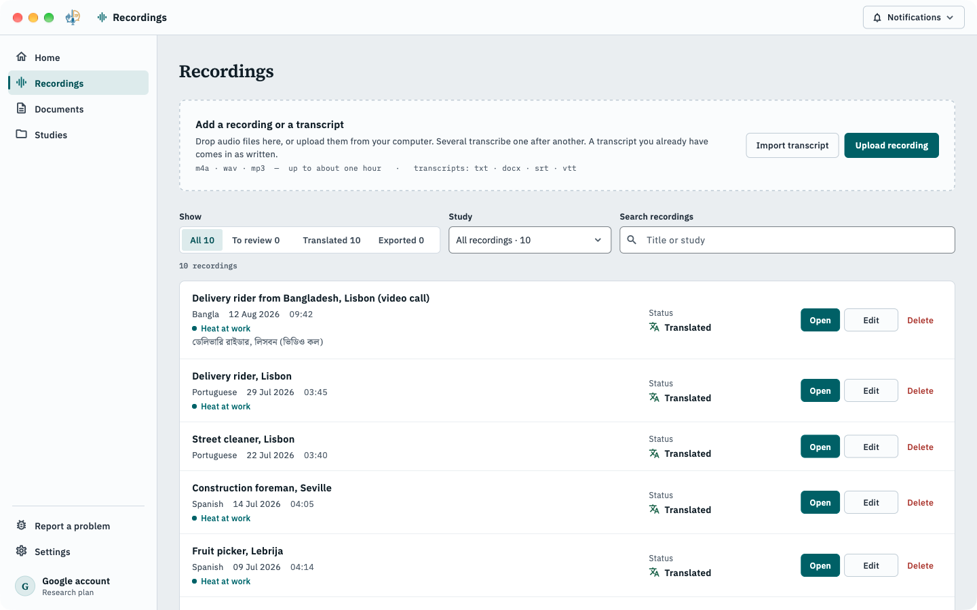
Task: Open Documents from the sidebar
Action: coord(78,109)
